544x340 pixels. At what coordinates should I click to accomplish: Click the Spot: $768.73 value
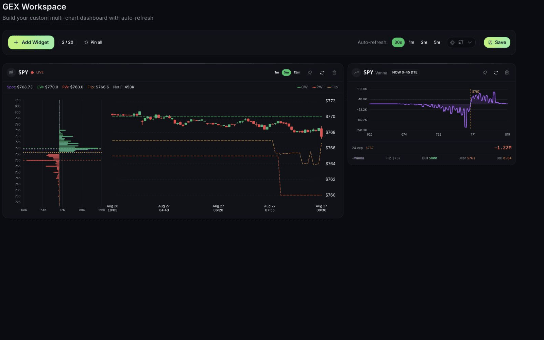click(x=20, y=87)
